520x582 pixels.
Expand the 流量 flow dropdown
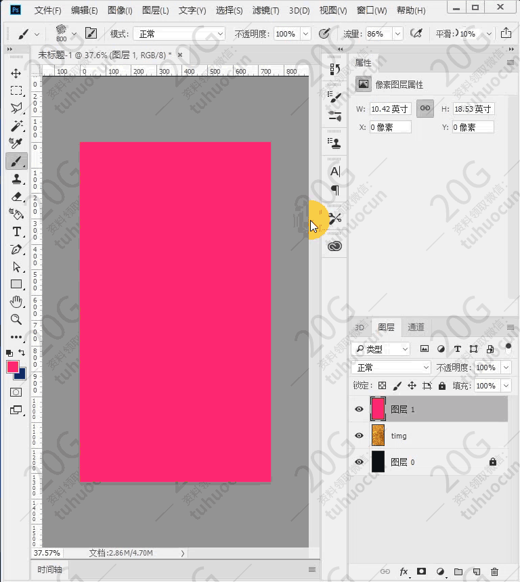[397, 34]
